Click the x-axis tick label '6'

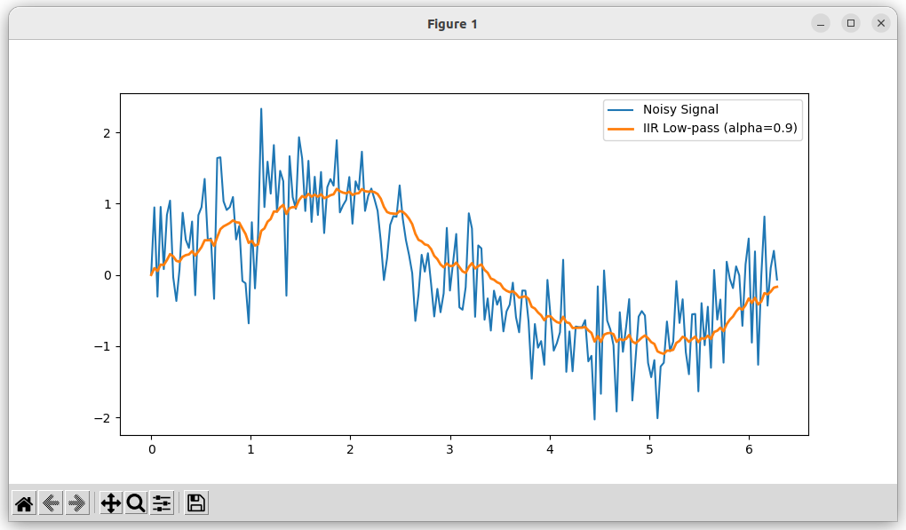[749, 450]
